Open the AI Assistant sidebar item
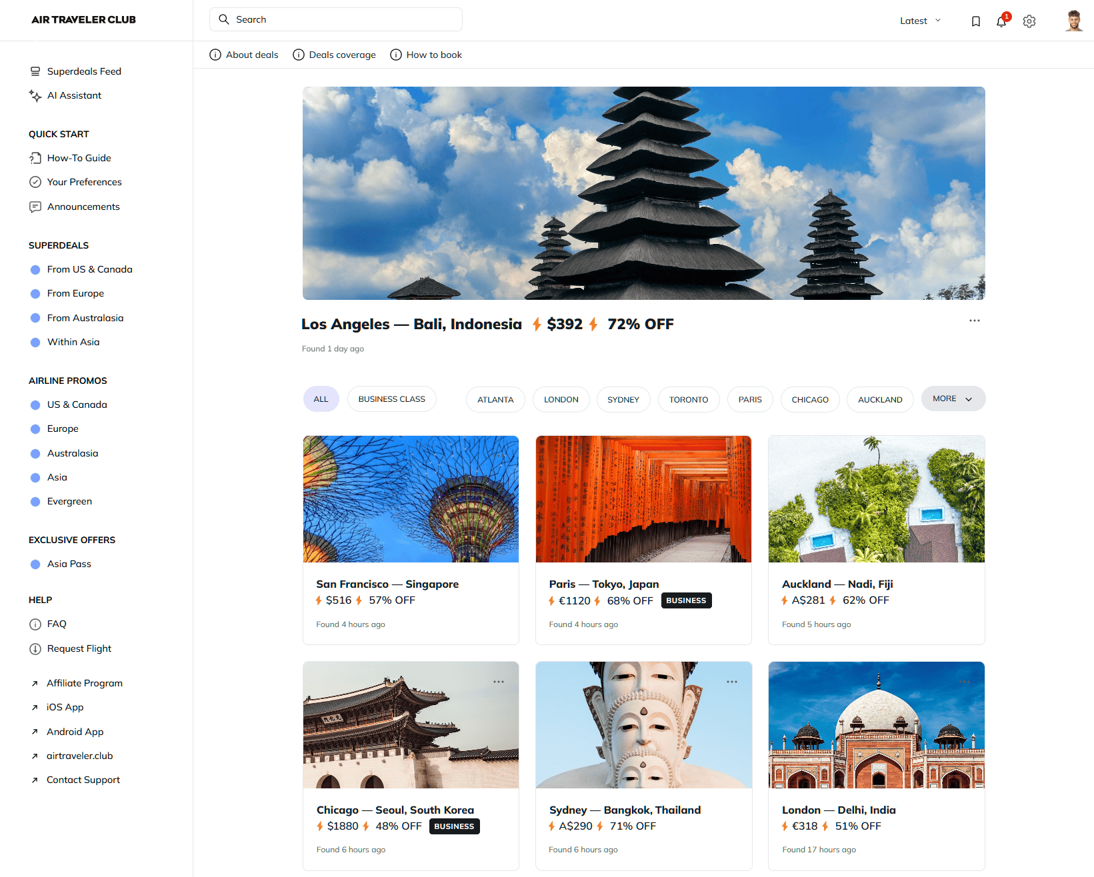1094x877 pixels. coord(74,95)
